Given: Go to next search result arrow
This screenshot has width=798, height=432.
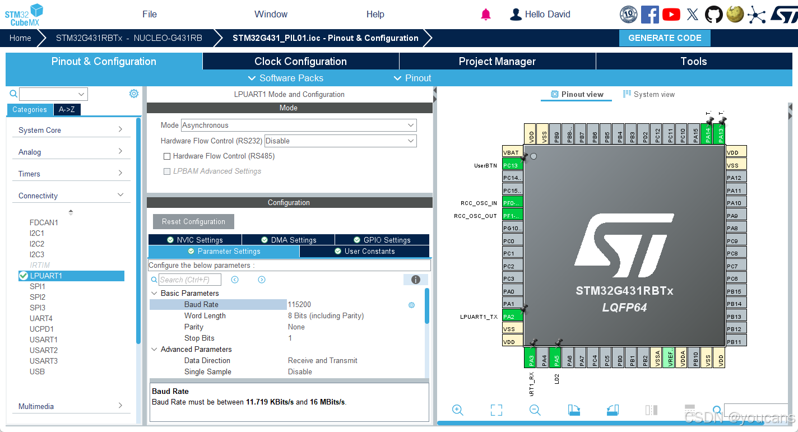Looking at the screenshot, I should point(262,280).
